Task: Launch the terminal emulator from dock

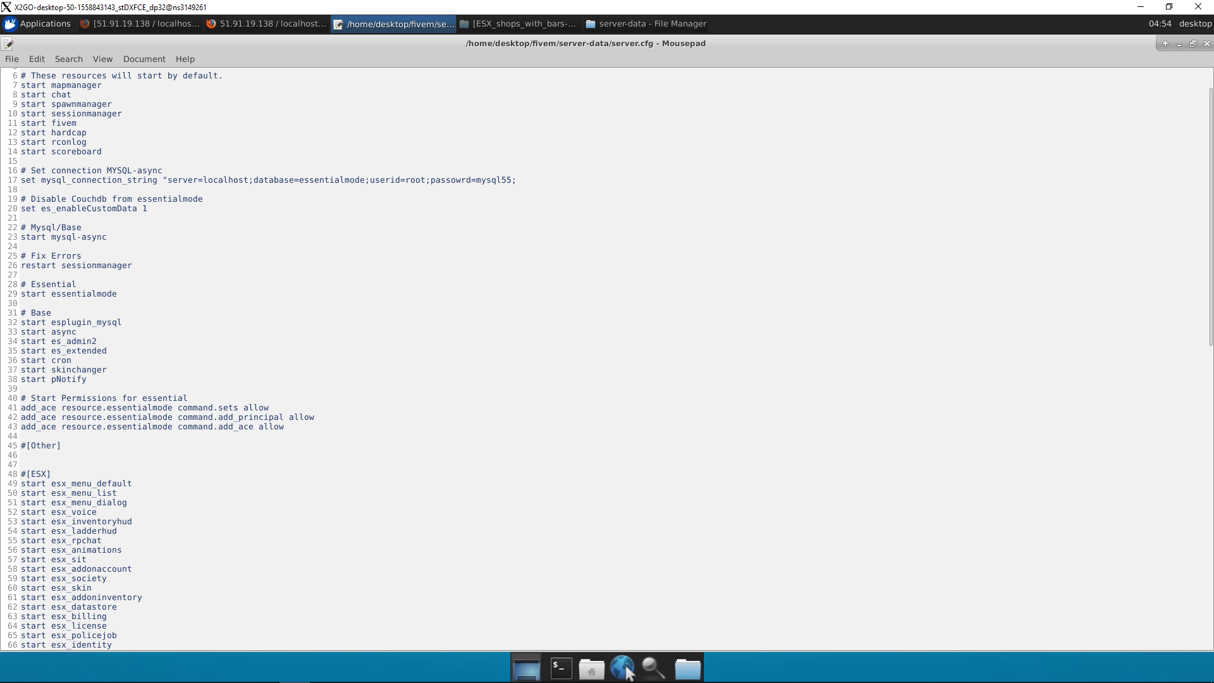Action: [x=561, y=668]
